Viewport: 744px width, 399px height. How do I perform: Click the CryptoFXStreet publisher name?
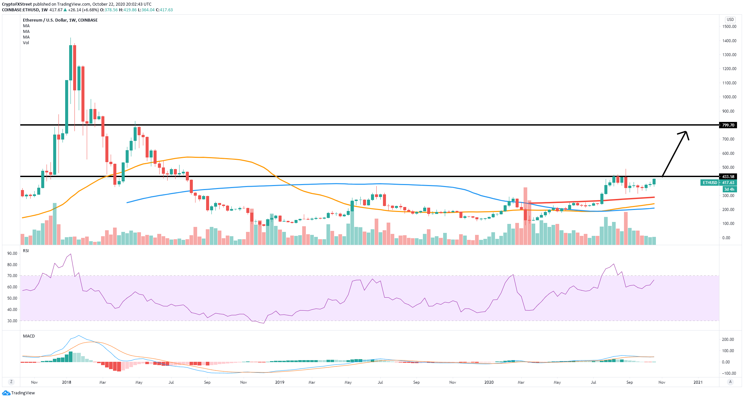click(17, 4)
